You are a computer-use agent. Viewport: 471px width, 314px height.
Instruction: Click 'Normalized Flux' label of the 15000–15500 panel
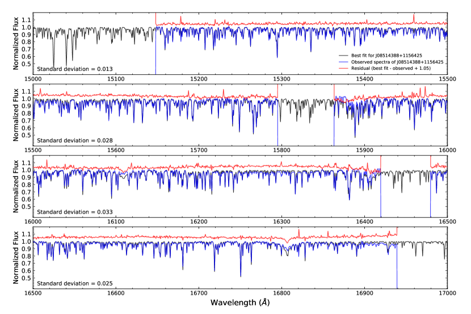coord(16,44)
